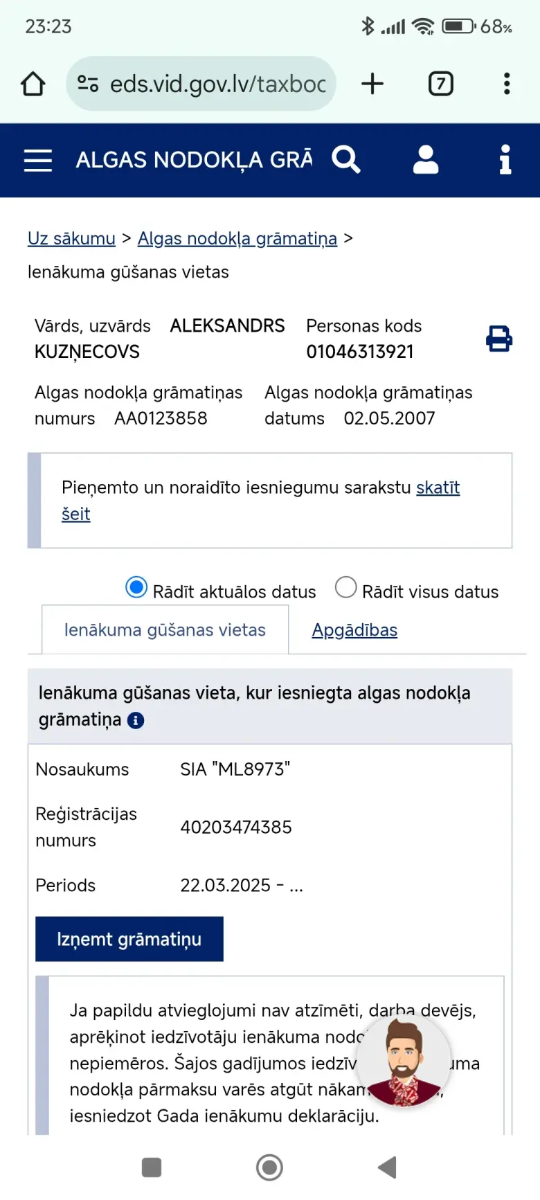Open the skatīt šeit submissions link
The width and height of the screenshot is (540, 1200).
coord(438,487)
